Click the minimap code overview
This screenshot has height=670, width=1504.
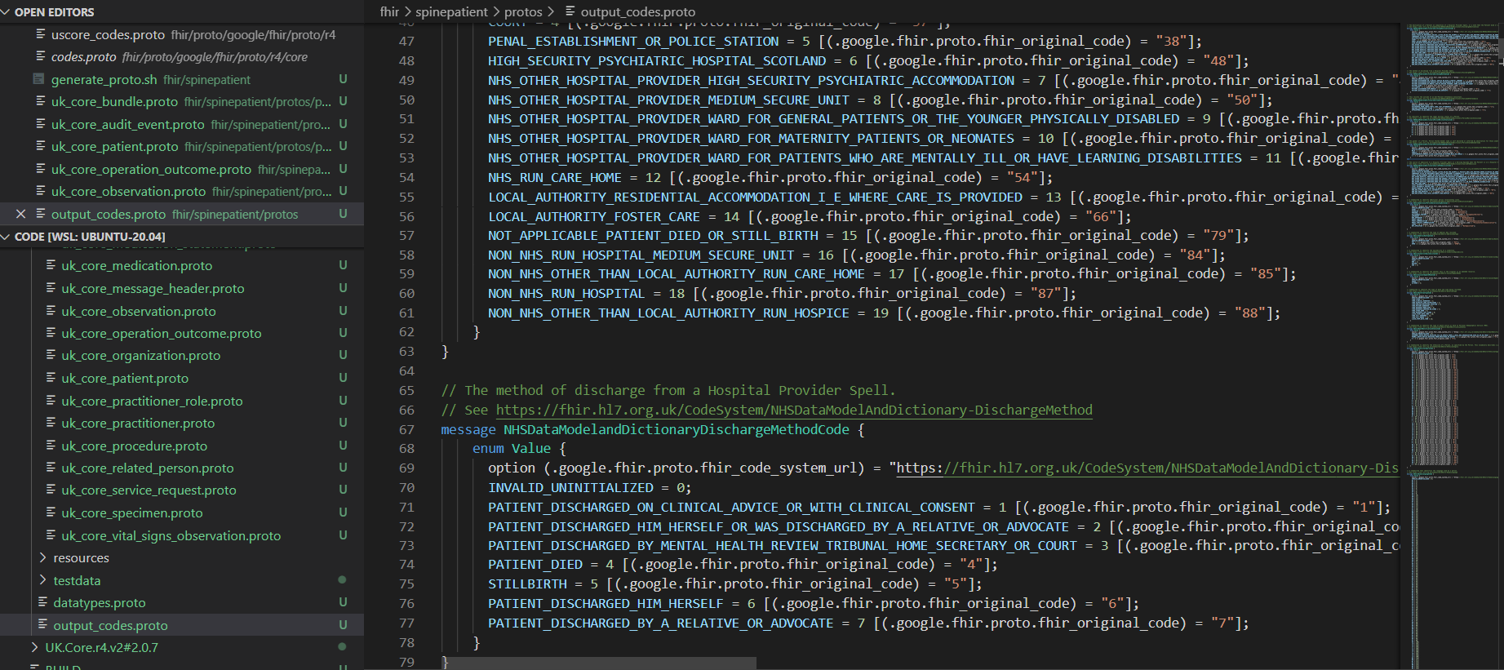[1451, 245]
